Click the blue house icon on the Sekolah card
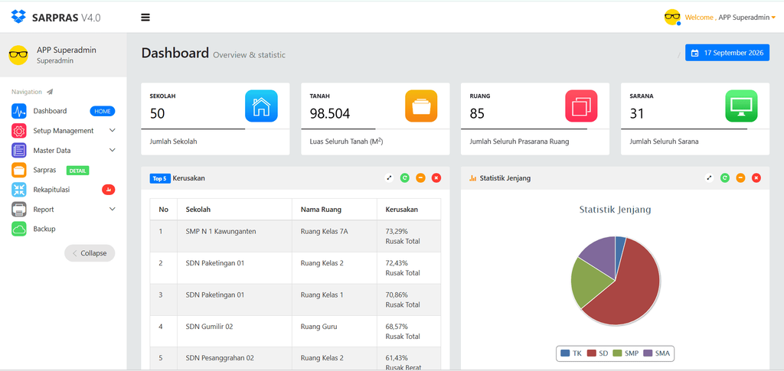This screenshot has width=784, height=371. pyautogui.click(x=261, y=106)
